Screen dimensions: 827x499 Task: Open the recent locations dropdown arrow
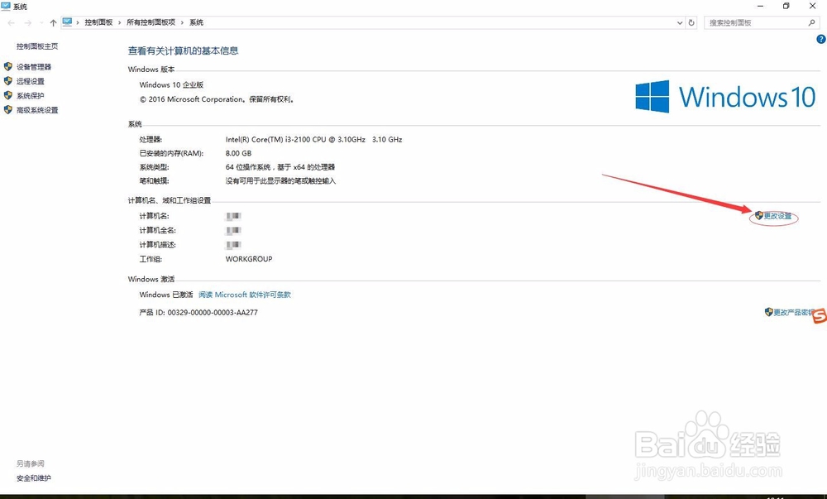(x=41, y=22)
